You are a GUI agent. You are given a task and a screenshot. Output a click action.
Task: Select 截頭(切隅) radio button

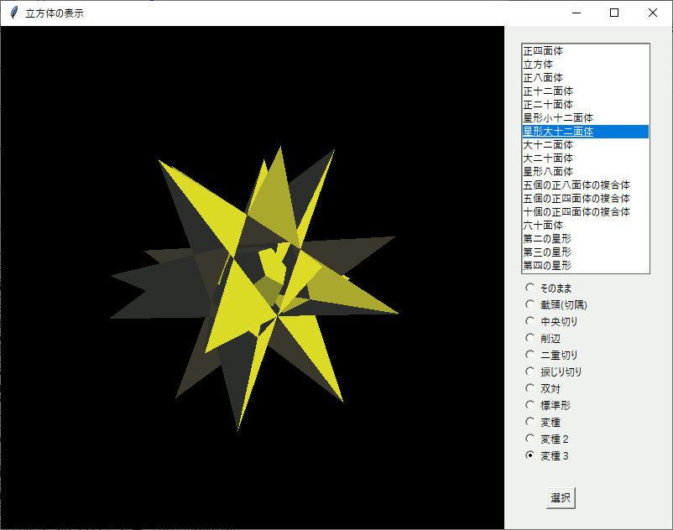click(530, 304)
